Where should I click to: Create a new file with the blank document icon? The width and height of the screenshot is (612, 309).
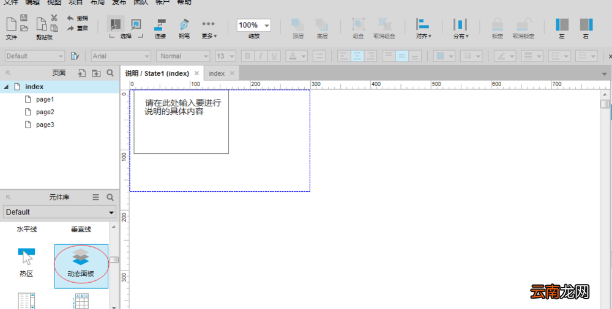(x=11, y=24)
